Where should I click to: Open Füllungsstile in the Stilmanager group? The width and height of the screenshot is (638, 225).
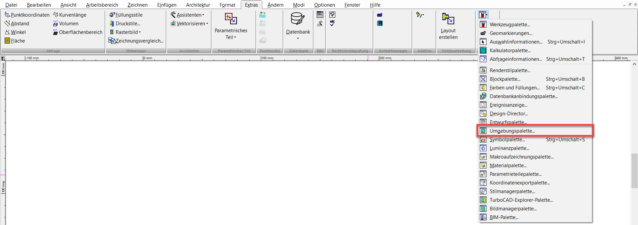[126, 15]
